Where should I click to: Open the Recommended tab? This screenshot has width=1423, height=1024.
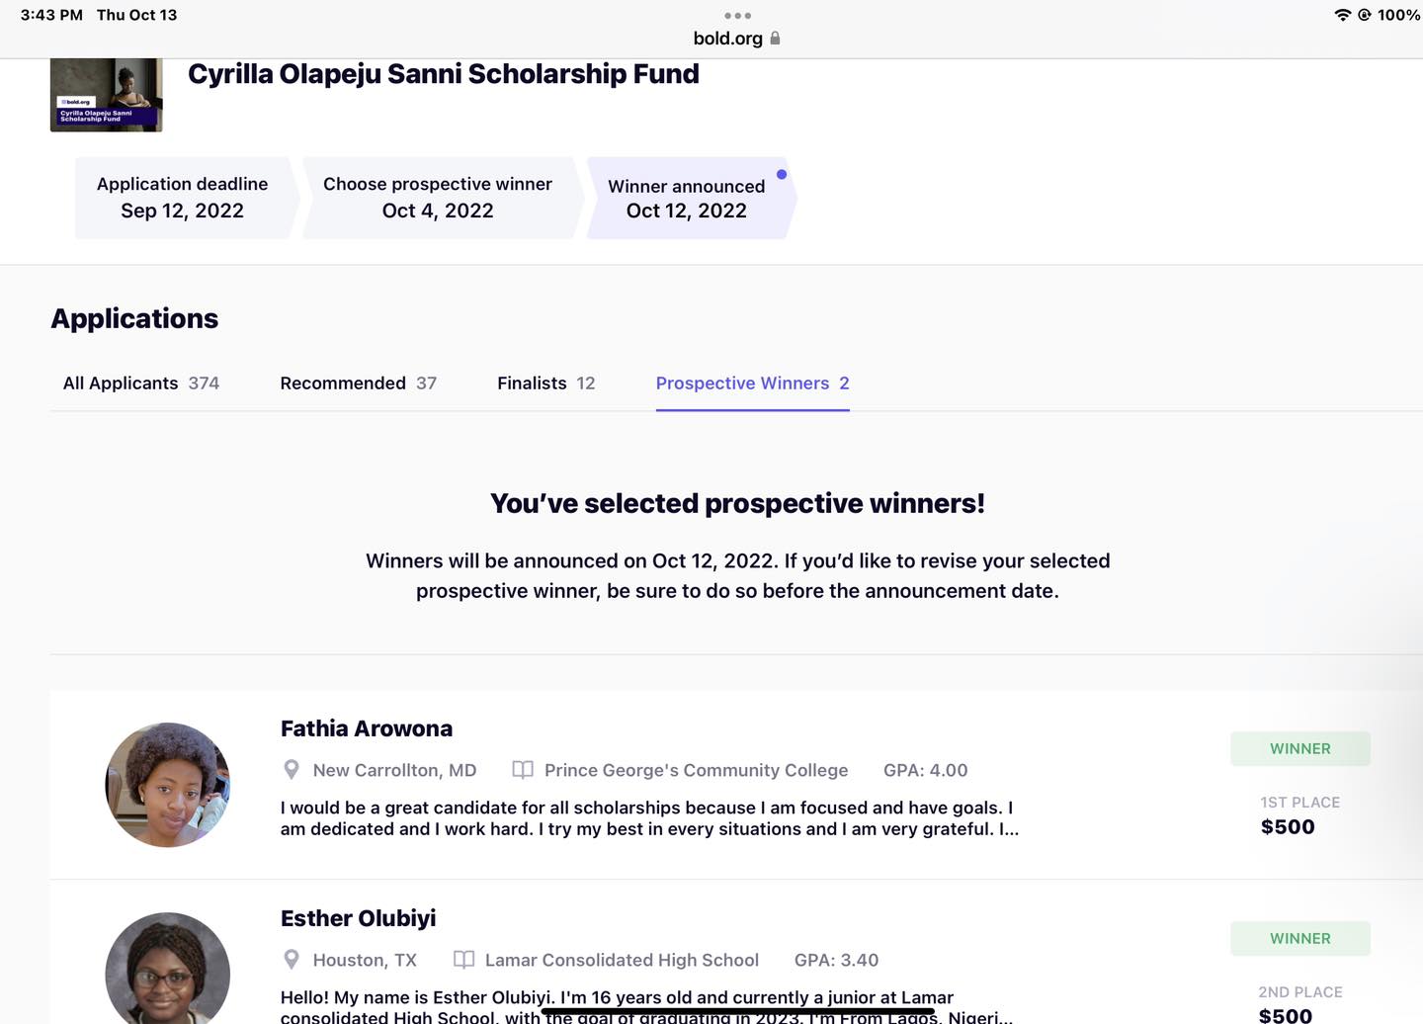pos(358,384)
